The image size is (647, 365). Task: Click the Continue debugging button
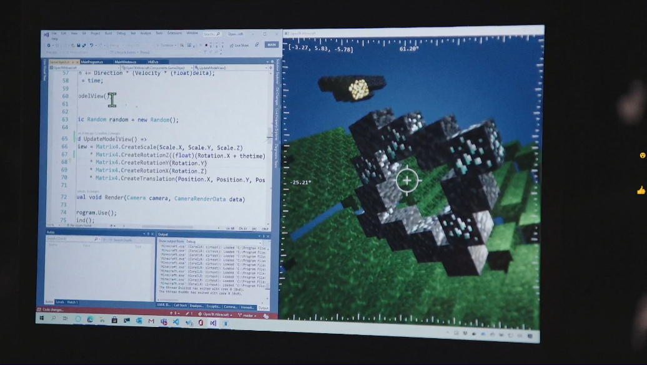pos(167,45)
